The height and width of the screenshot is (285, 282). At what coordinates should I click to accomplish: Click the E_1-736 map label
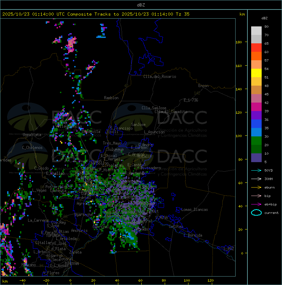(x=191, y=100)
